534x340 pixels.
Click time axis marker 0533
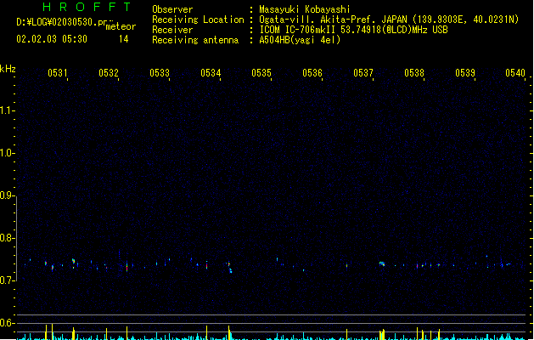(x=160, y=73)
